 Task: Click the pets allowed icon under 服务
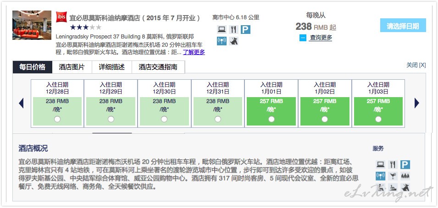tap(405, 187)
